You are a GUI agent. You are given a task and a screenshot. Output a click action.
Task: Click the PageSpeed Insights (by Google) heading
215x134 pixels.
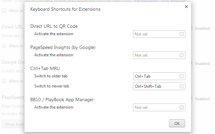click(x=63, y=48)
